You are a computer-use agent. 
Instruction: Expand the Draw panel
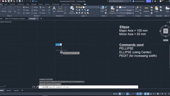pyautogui.click(x=10, y=16)
